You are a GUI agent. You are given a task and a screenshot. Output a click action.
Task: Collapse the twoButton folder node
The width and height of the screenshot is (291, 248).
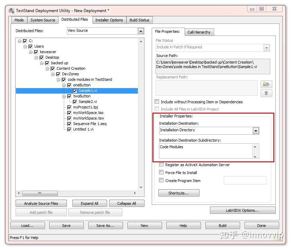64,96
